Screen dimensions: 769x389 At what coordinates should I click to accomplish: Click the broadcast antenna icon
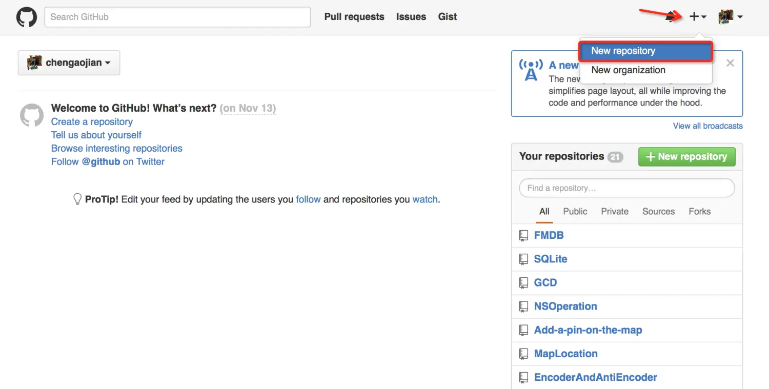pos(531,70)
